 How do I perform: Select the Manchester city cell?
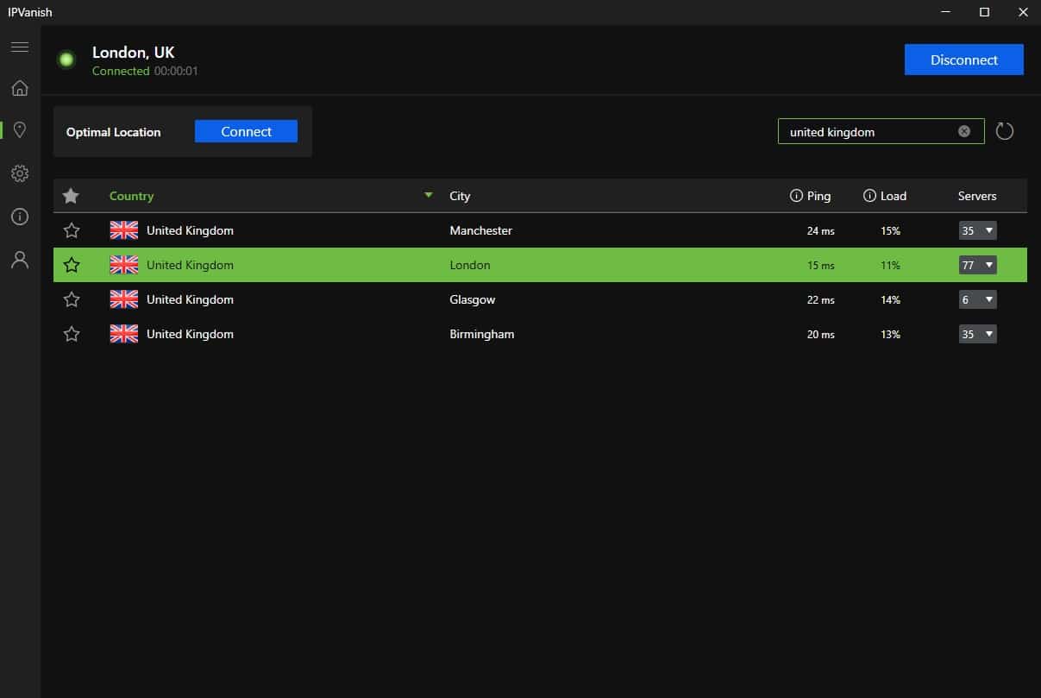tap(480, 230)
